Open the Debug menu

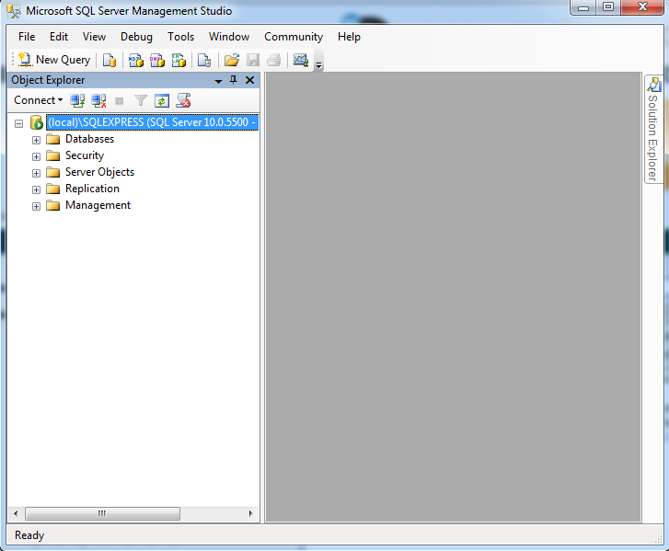coord(136,37)
